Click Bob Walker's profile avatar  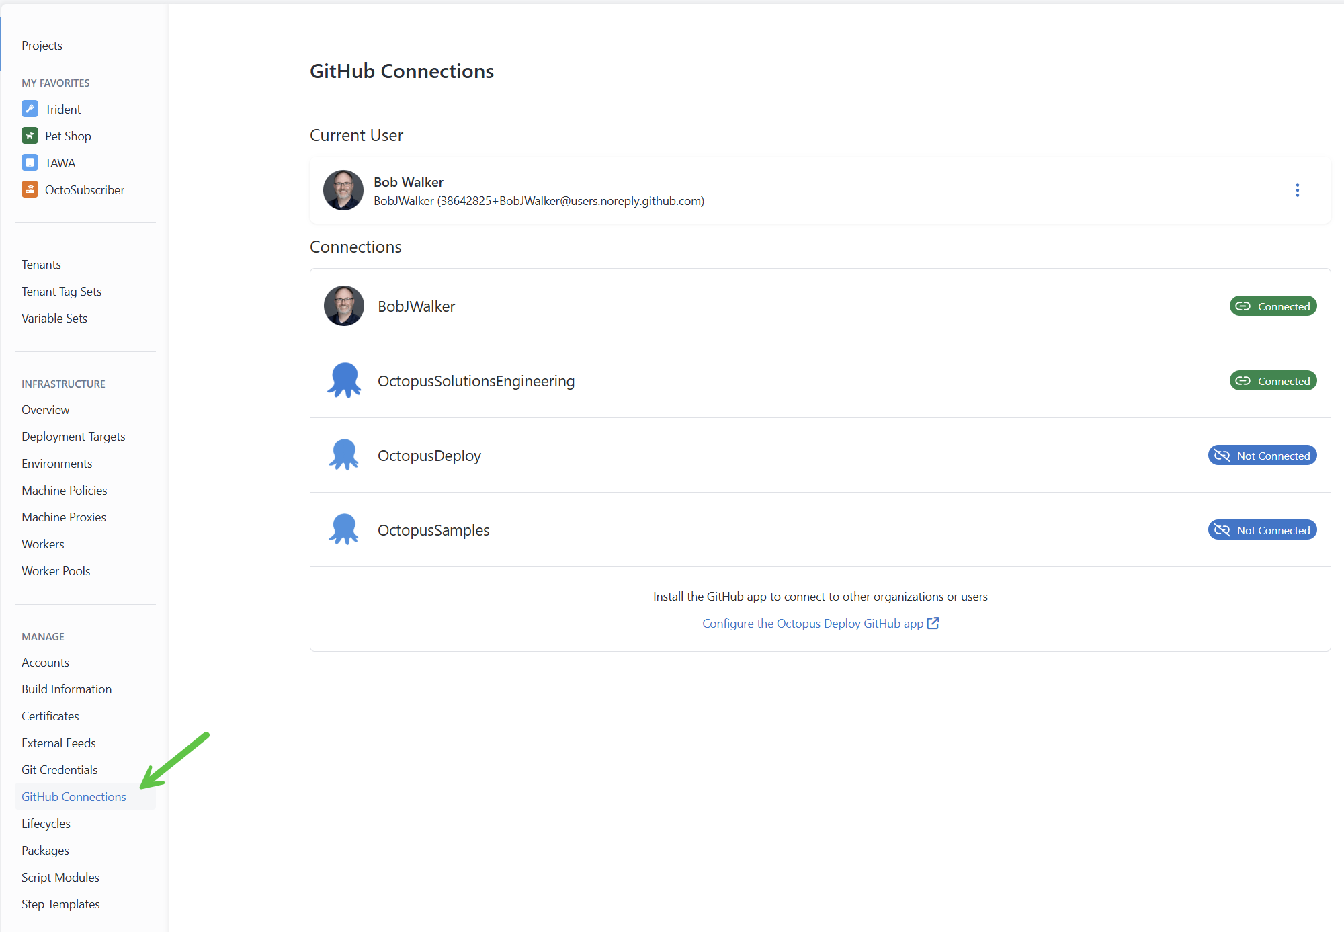pyautogui.click(x=343, y=190)
